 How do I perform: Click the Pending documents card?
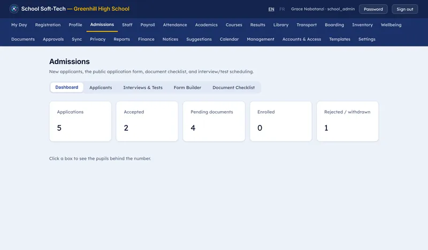point(214,121)
